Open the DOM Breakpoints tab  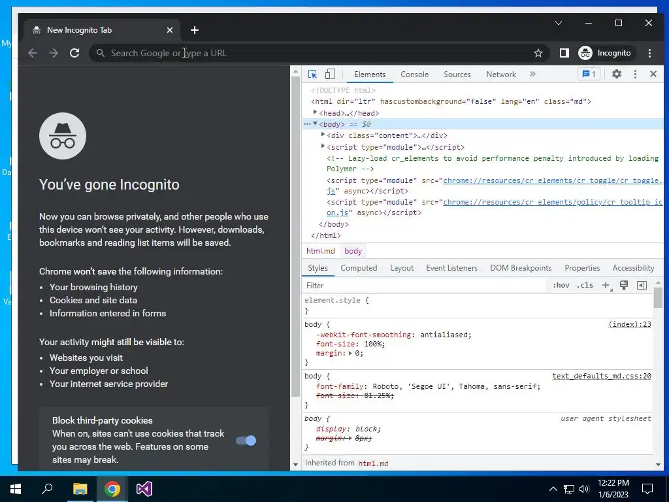click(521, 268)
